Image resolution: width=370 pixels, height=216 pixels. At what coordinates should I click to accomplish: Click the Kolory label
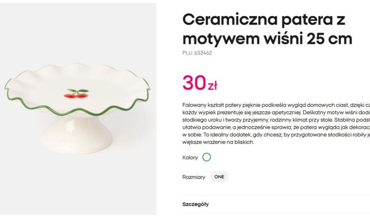(190, 157)
